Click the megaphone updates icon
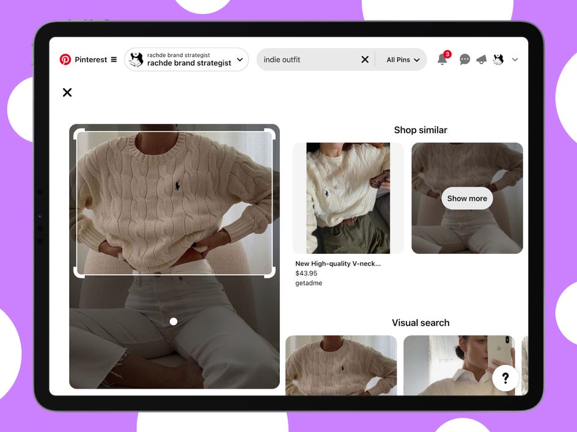577x432 pixels. (481, 59)
